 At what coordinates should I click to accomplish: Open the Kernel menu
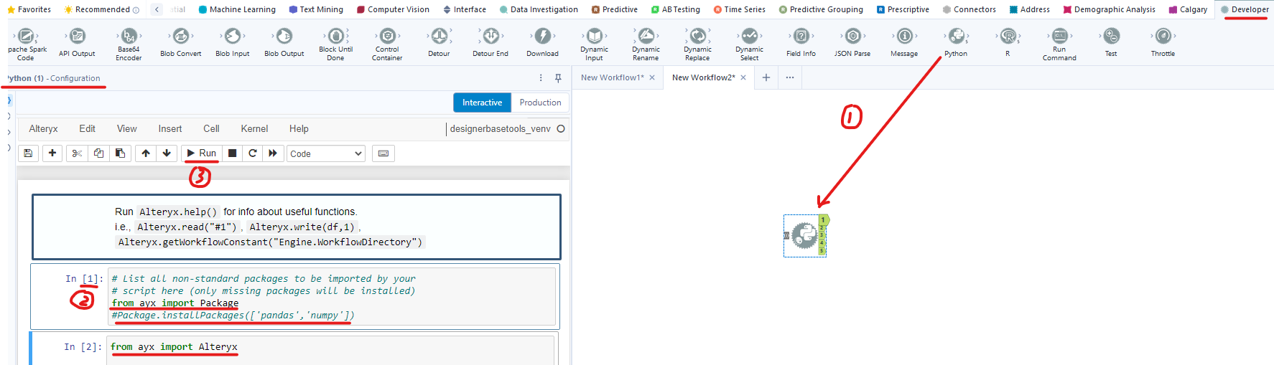coord(254,128)
